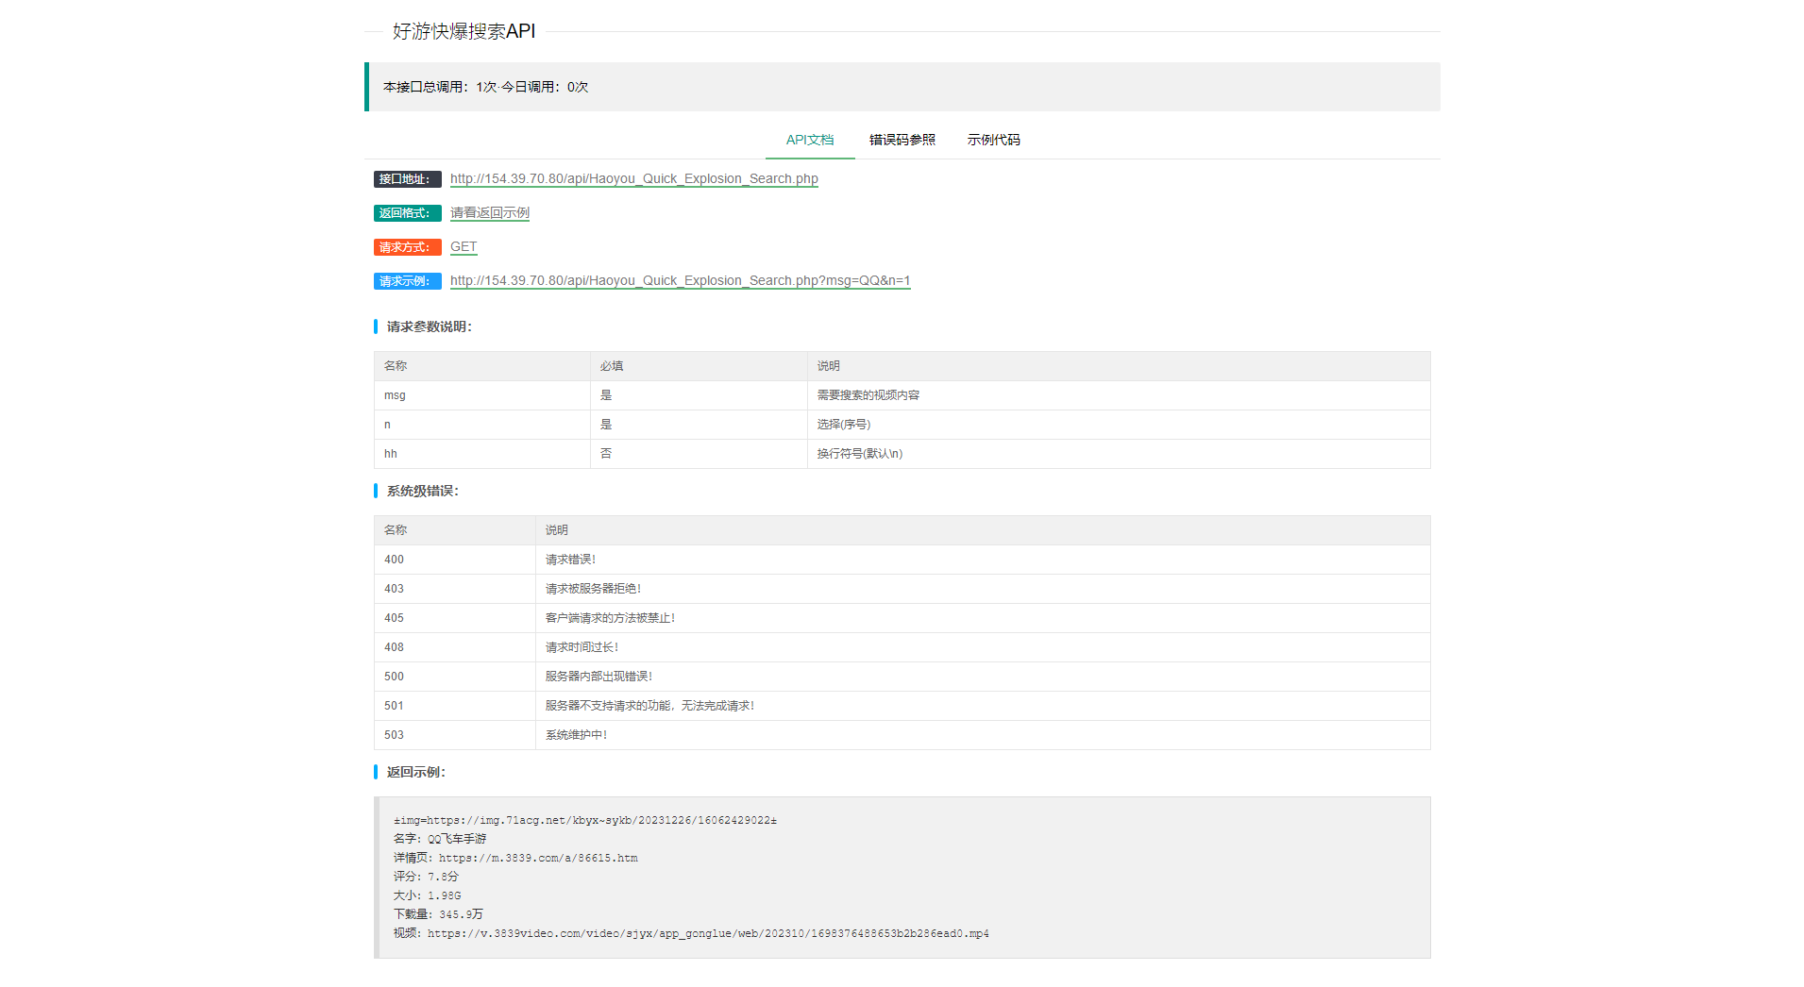Open the request example URL with msg=QQ

coord(680,280)
